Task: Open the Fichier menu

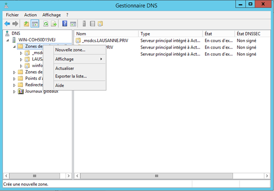Action: pyautogui.click(x=12, y=15)
